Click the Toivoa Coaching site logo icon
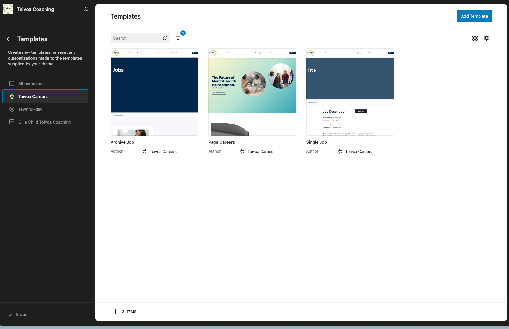509x329 pixels. (8, 9)
